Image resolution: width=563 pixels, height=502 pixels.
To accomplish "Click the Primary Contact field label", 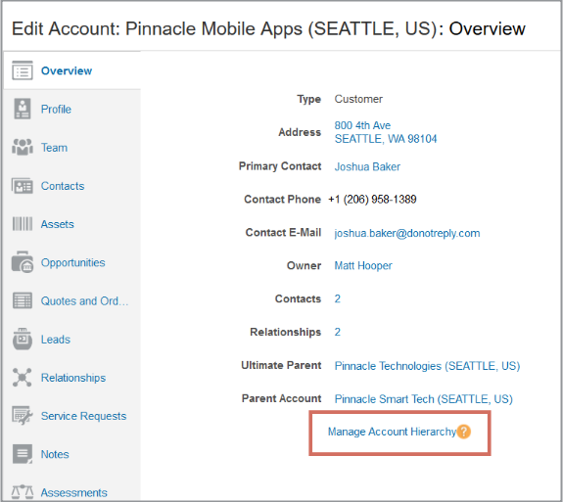I will (280, 166).
